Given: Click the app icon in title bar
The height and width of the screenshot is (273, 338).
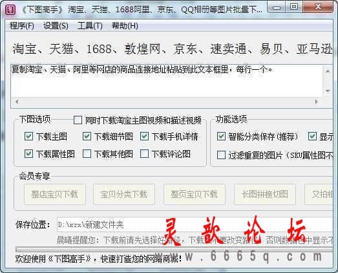Looking at the screenshot, I should coord(10,10).
